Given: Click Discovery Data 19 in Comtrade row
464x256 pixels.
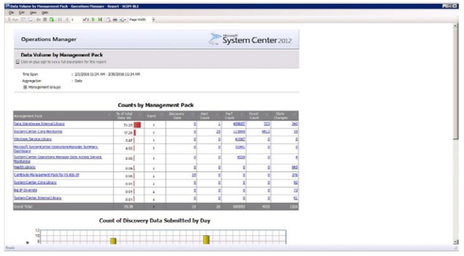Looking at the screenshot, I should pyautogui.click(x=194, y=175).
